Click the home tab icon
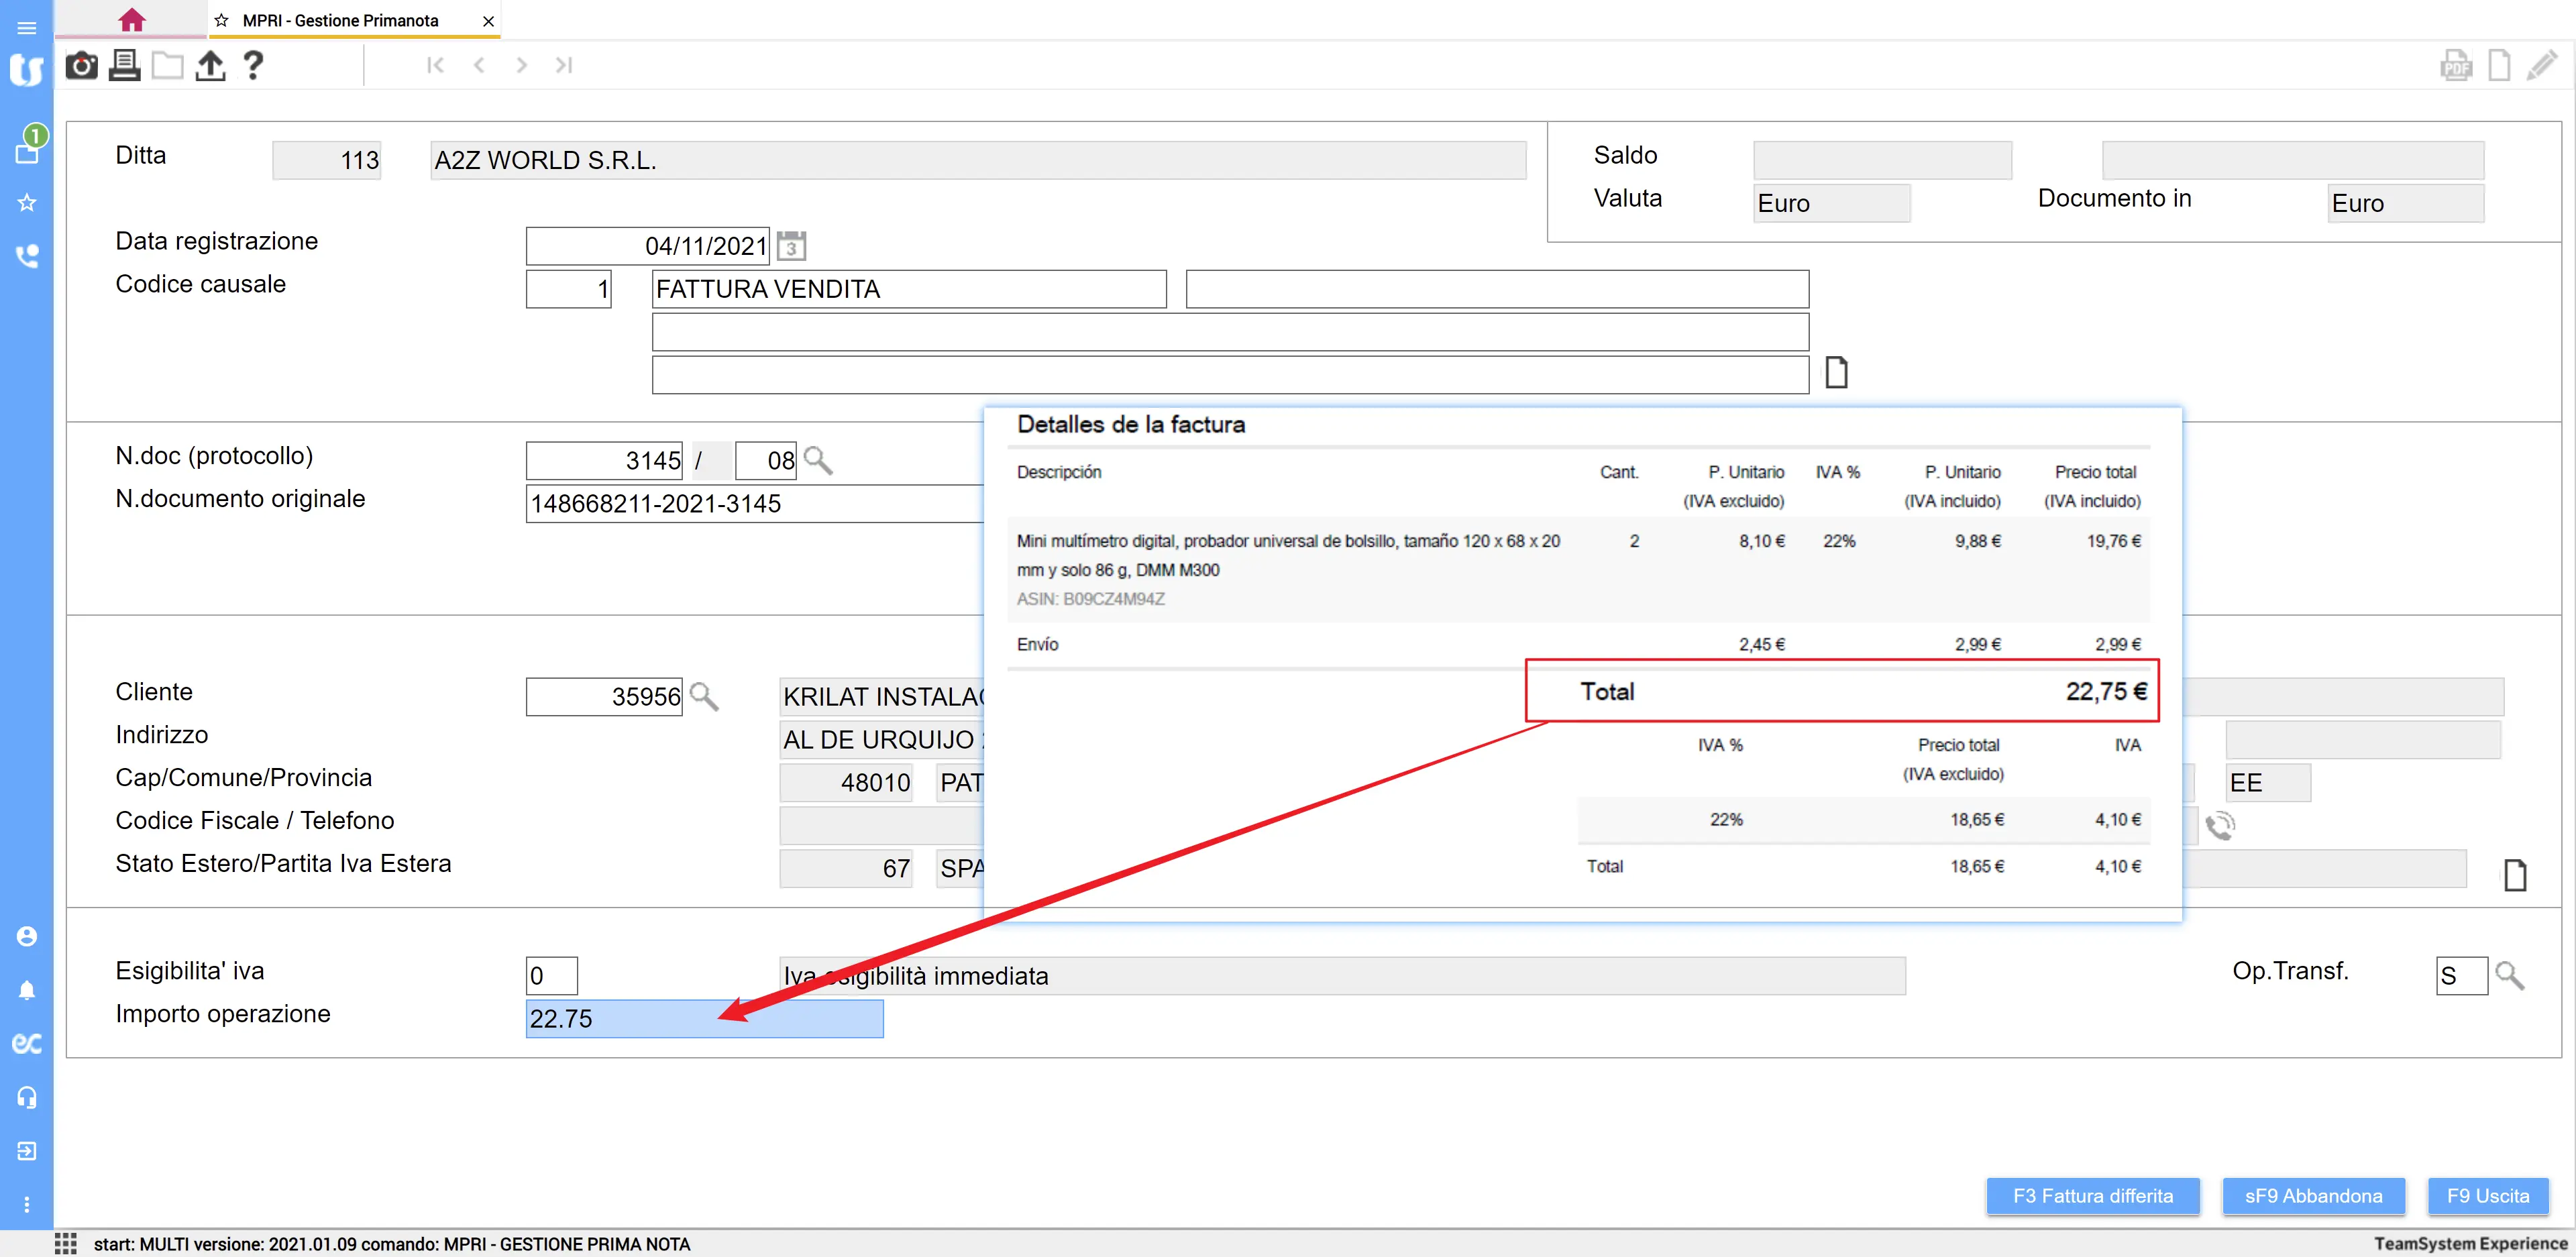This screenshot has height=1257, width=2576. coord(131,20)
